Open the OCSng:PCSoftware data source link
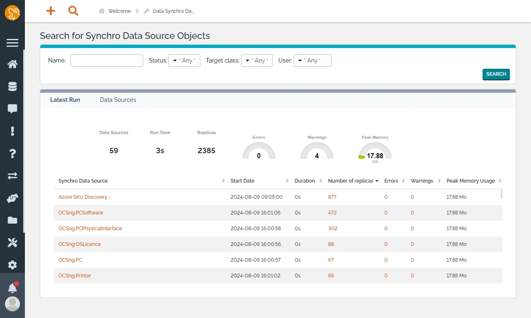Viewport: 531px width, 318px height. tap(81, 213)
